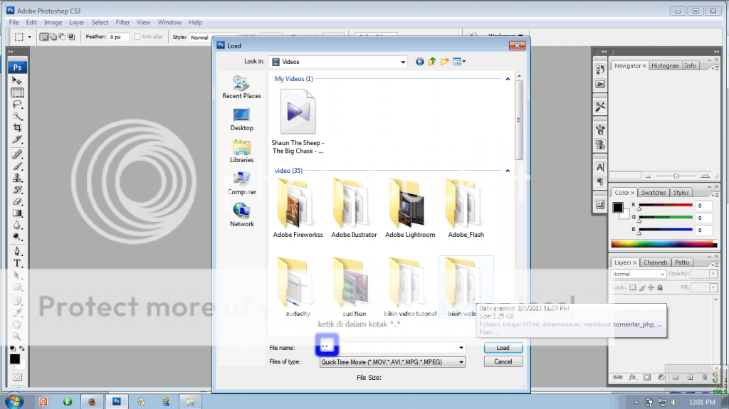Click the File name input field
This screenshot has height=409, width=729.
(x=392, y=348)
